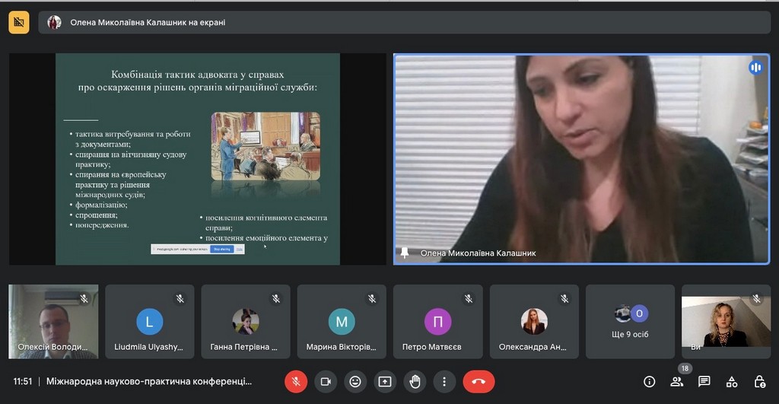
Task: Open the shared presentation slide view
Action: click(198, 158)
